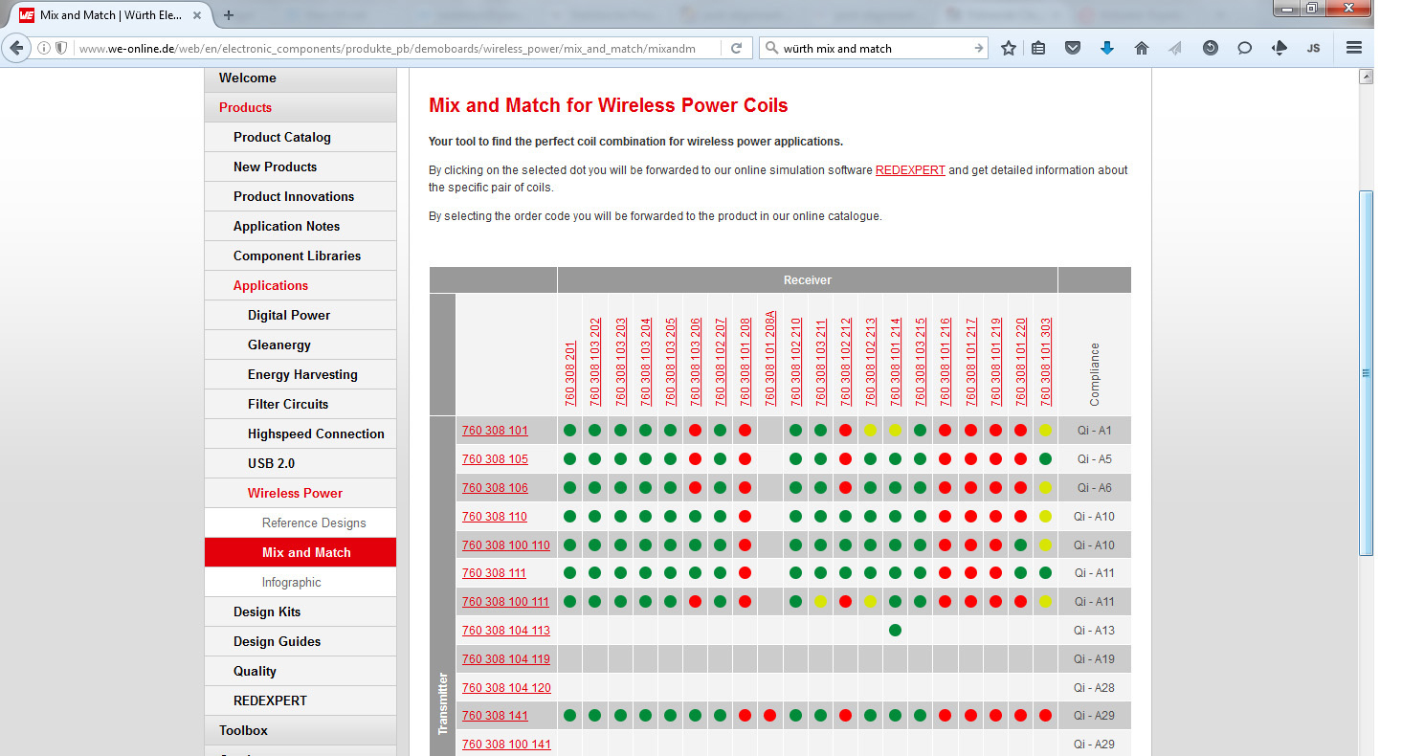Open Wireless Power section
The width and height of the screenshot is (1424, 756).
point(300,493)
